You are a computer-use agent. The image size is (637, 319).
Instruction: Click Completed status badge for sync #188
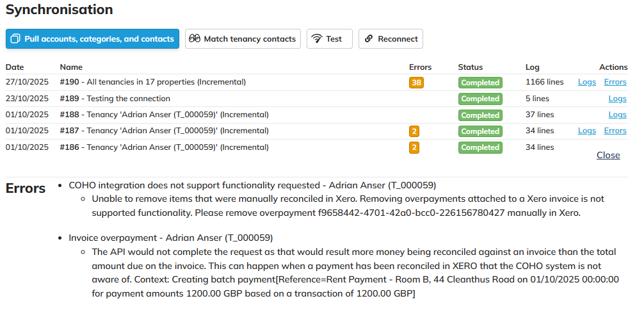click(480, 115)
